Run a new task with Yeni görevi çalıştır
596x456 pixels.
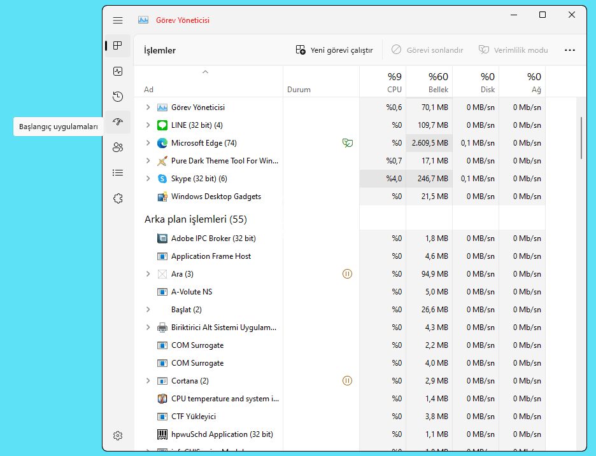[334, 50]
